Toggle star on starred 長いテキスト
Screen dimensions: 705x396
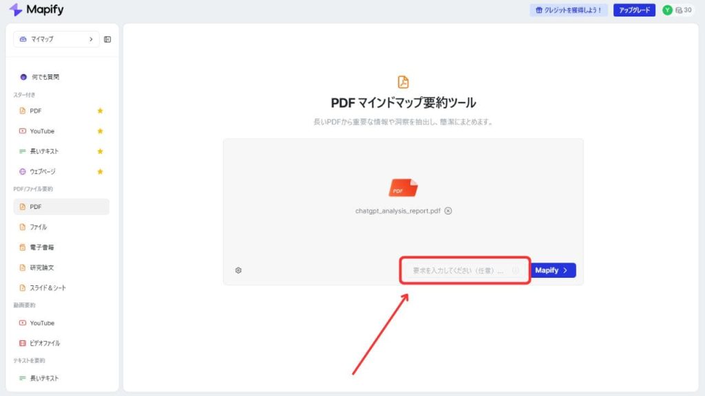[x=101, y=151]
